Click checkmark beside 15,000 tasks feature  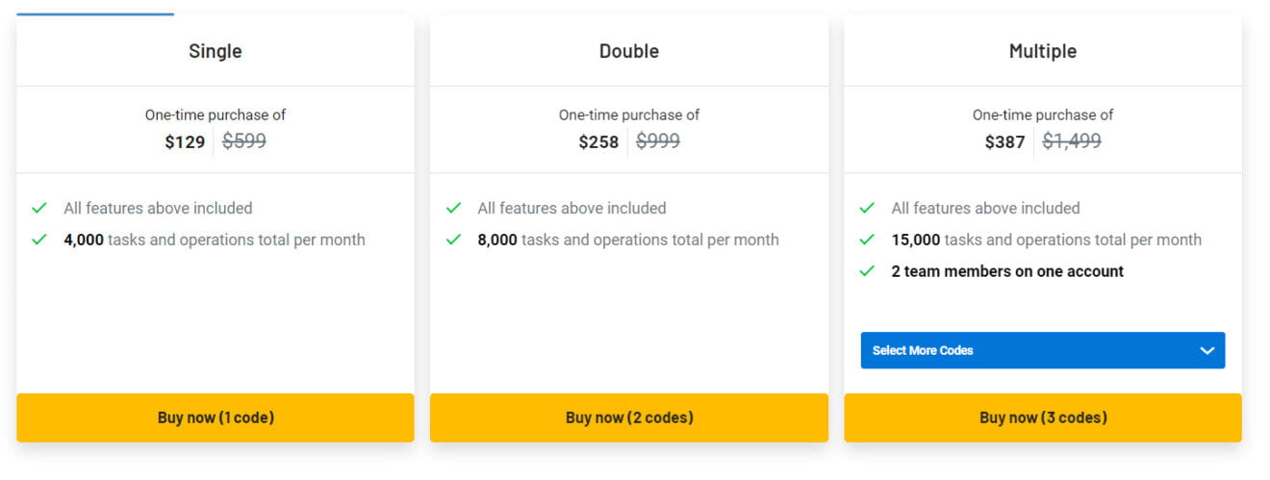(867, 240)
